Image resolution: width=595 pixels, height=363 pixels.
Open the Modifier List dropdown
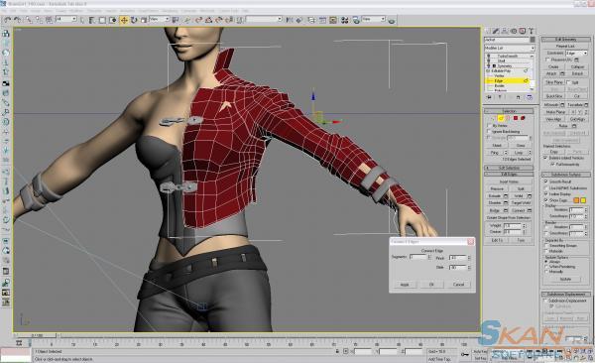pyautogui.click(x=510, y=49)
